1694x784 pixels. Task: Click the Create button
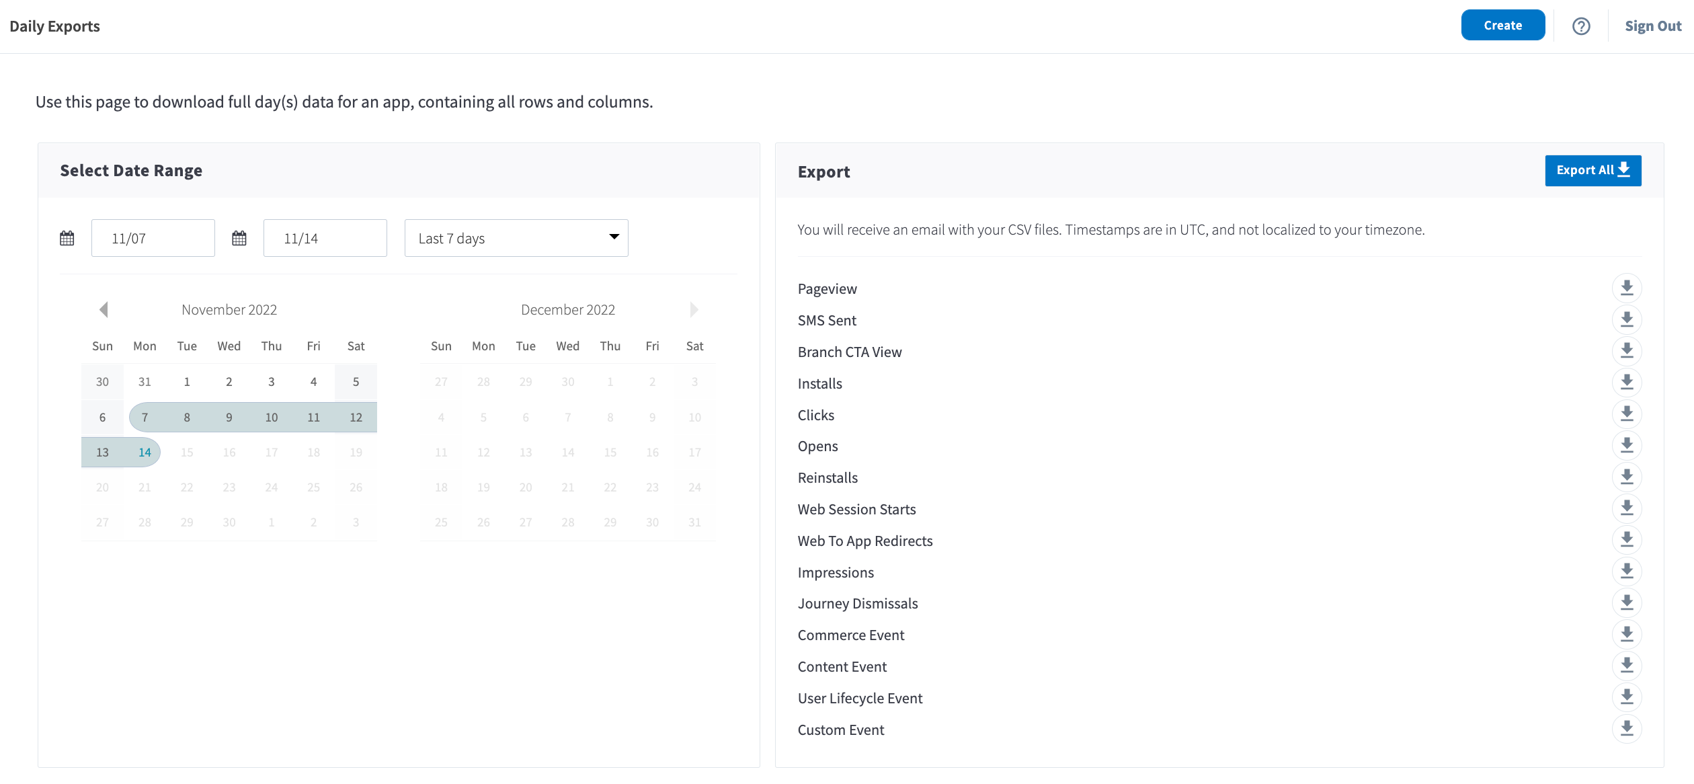click(1502, 26)
